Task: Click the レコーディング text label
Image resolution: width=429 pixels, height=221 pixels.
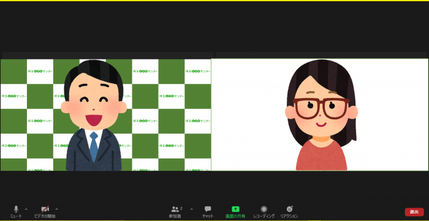Action: coord(264,216)
